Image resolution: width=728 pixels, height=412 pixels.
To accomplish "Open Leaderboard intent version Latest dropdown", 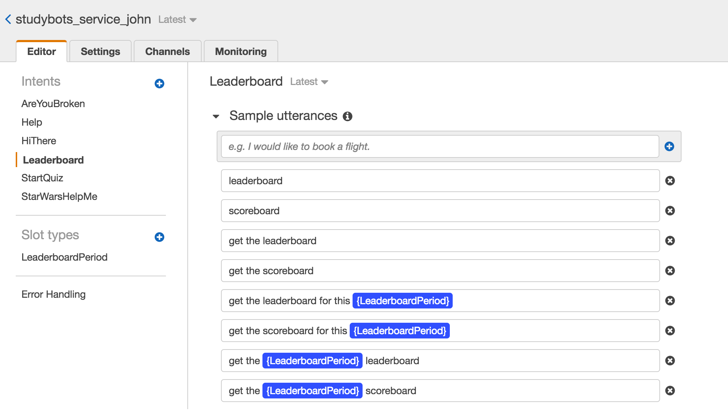I will point(309,82).
